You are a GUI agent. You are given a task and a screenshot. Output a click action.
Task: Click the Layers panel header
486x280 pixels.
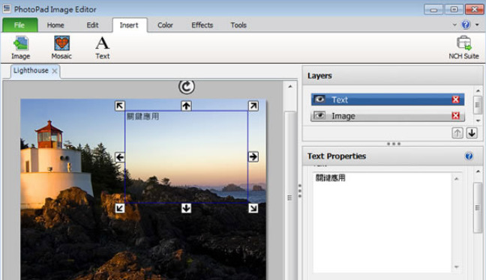click(x=393, y=76)
